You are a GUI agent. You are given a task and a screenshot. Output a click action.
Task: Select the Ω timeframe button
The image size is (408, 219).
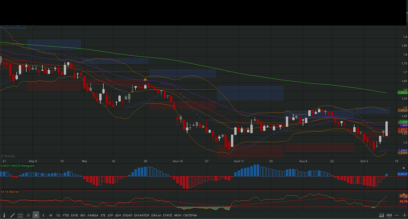pos(28,215)
